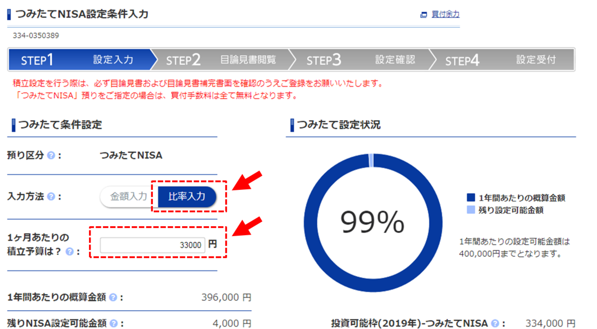Click the 99% donut progress chart
Viewport: 597px width, 329px height.
[373, 223]
